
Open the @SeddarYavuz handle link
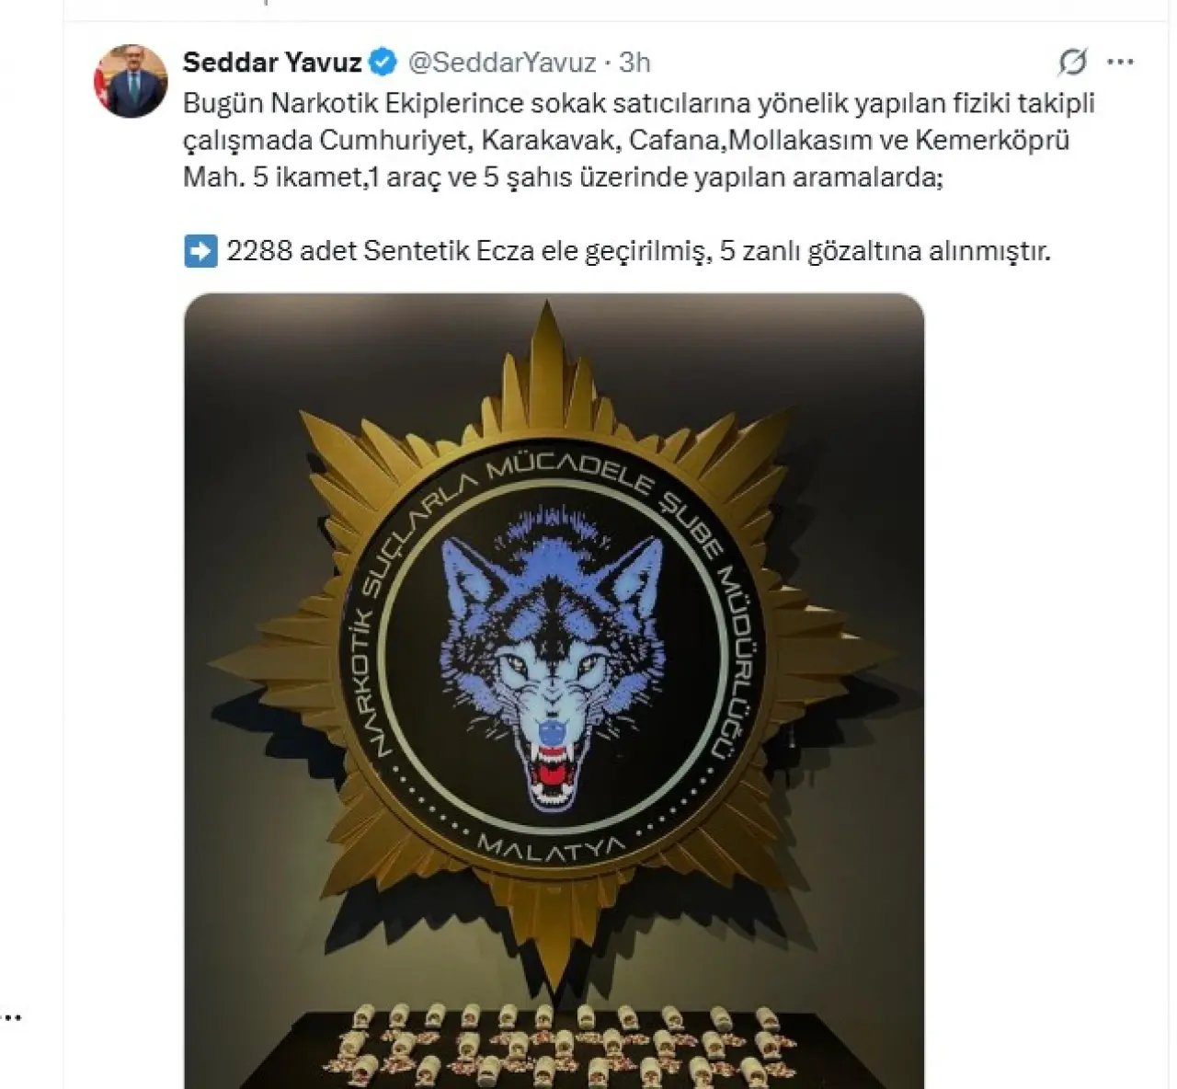tap(501, 62)
